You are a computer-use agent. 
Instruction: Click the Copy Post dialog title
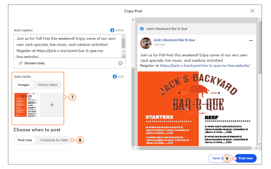click(x=133, y=11)
